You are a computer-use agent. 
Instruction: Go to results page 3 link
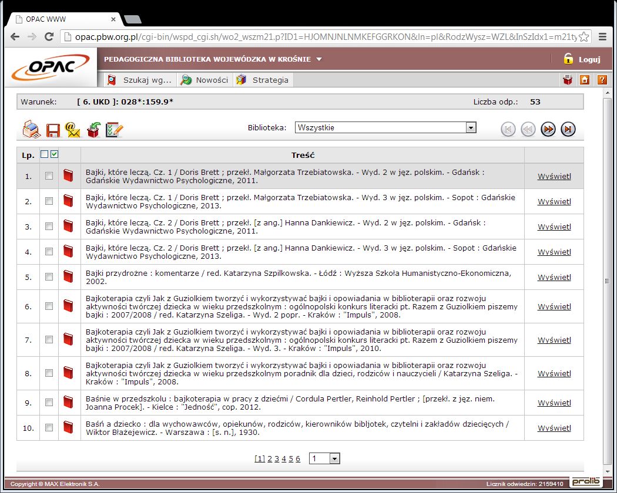277,459
